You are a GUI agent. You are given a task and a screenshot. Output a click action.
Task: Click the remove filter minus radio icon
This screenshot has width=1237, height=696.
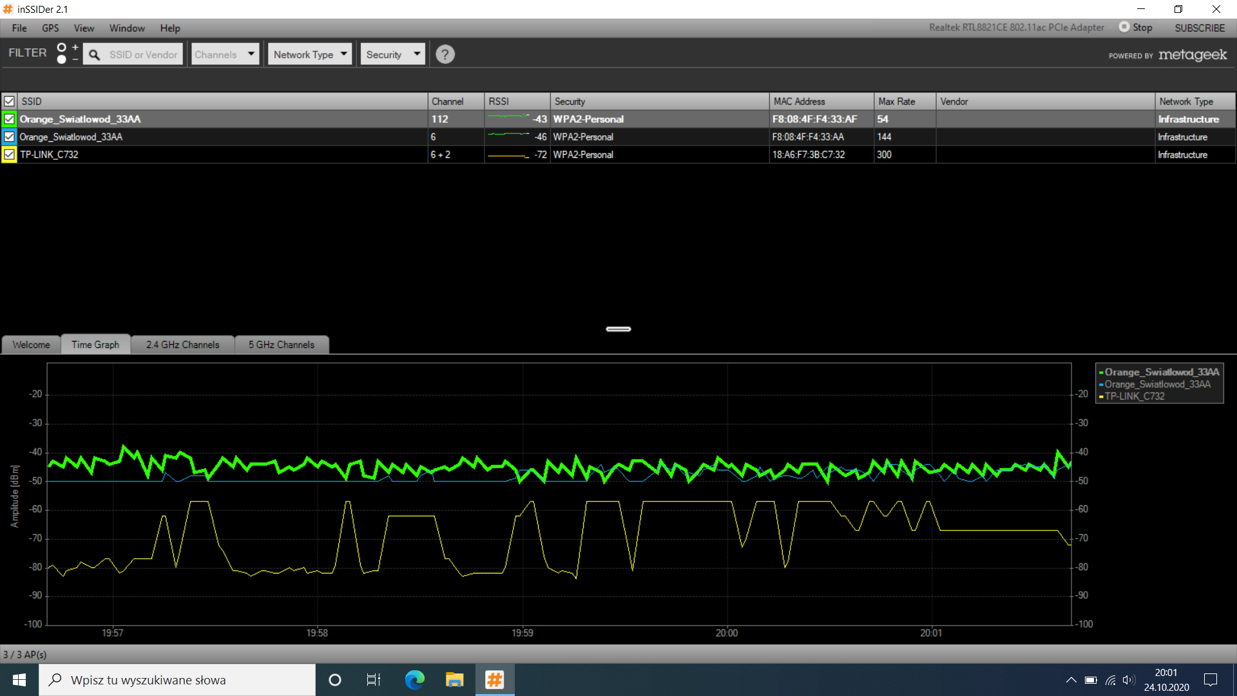(x=62, y=60)
